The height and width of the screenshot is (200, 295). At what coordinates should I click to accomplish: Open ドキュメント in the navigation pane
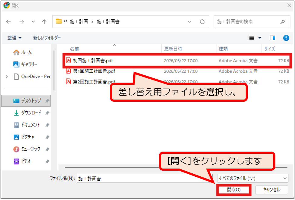coord(27,125)
